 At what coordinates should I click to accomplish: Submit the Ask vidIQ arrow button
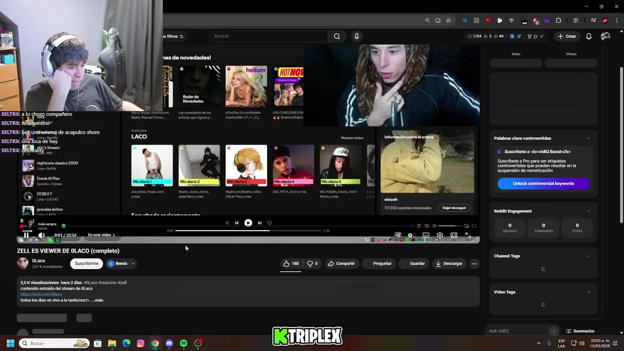pos(554,331)
